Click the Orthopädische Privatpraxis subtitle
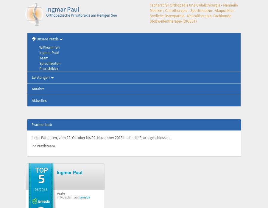The image size is (268, 208). tap(81, 15)
